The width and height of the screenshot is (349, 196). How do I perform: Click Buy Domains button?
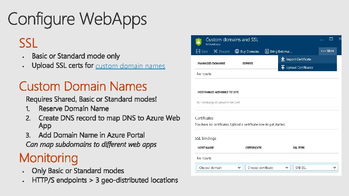pos(247,51)
